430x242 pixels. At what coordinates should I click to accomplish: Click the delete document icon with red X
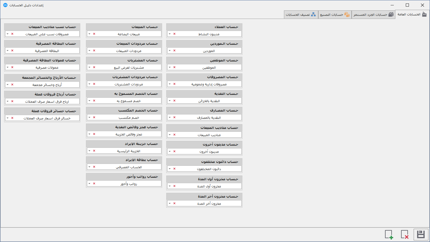(405, 234)
